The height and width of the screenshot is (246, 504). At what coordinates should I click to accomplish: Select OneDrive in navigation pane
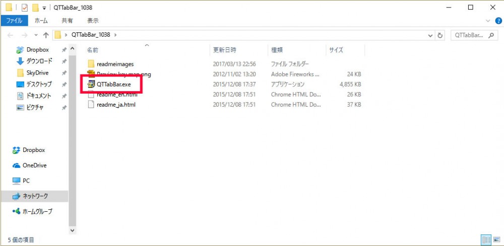tap(34, 166)
